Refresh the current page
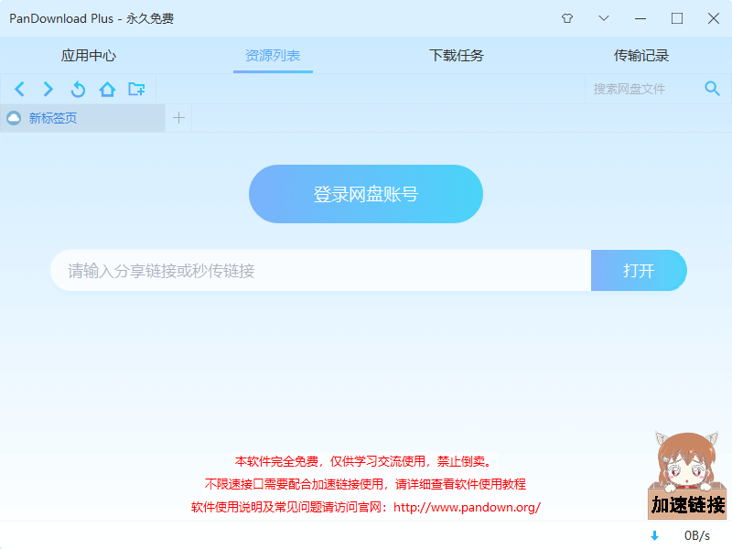 click(78, 89)
